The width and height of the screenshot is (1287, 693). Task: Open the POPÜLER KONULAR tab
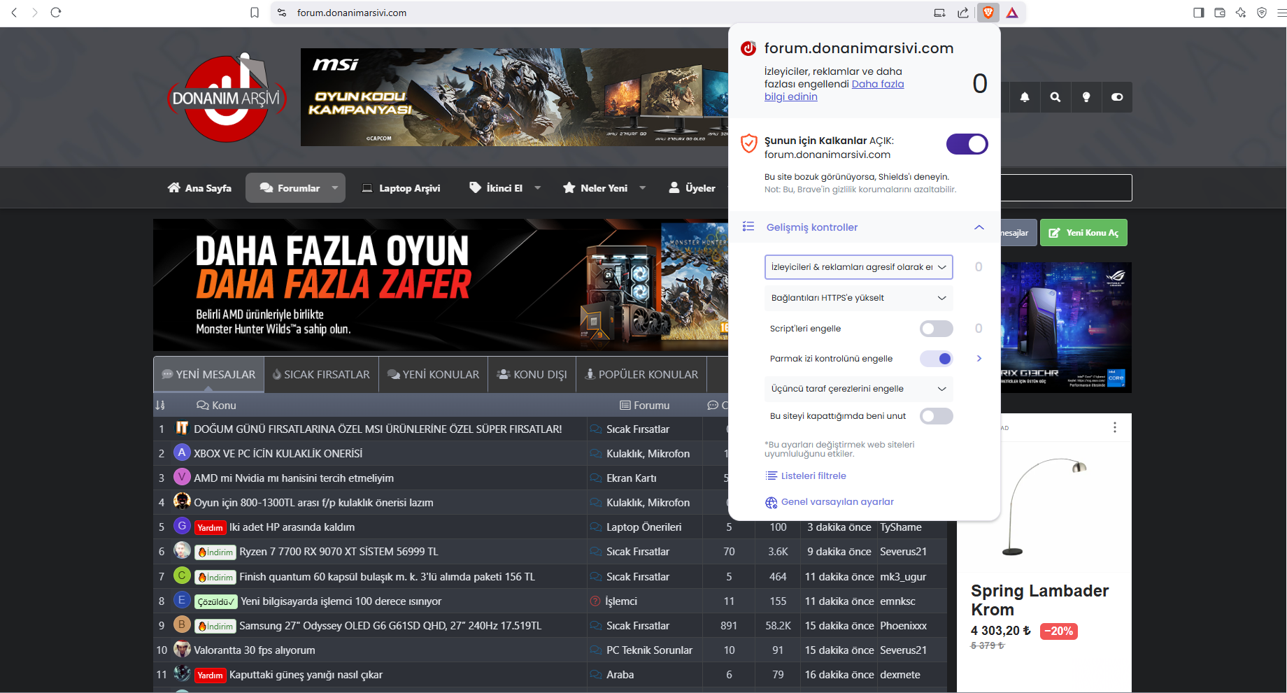coord(642,375)
